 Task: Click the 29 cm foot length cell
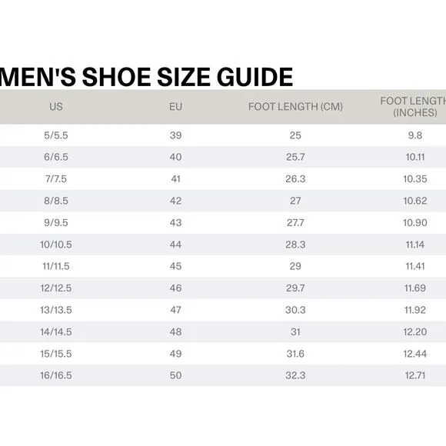295,266
